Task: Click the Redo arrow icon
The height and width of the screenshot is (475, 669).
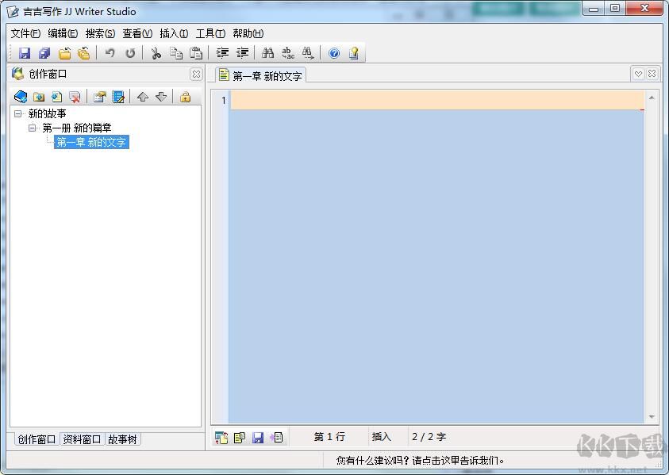Action: pyautogui.click(x=129, y=52)
